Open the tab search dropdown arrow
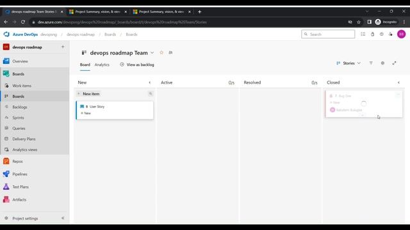Screen dimensions: 410x230 pos(367,11)
